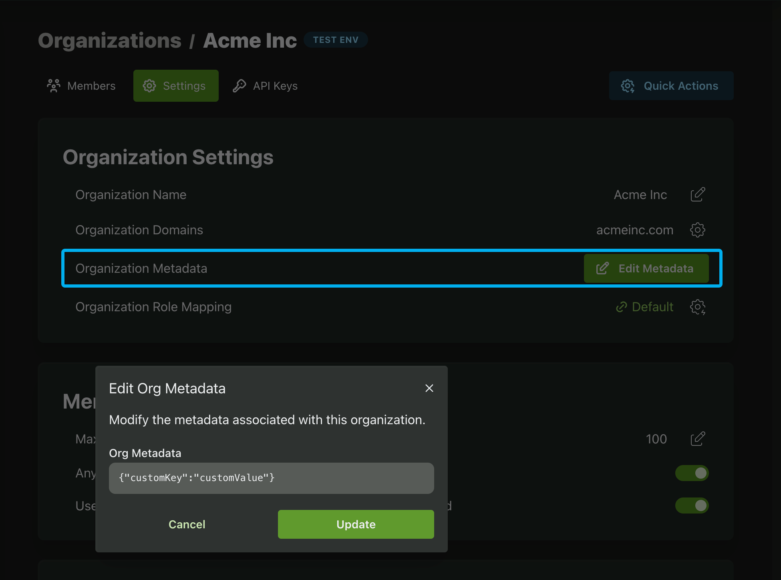Click the Organizations breadcrumb link
This screenshot has height=580, width=781.
(x=110, y=40)
